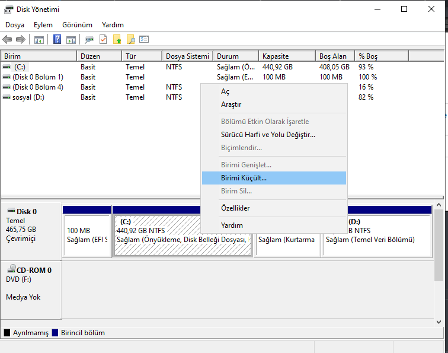The width and height of the screenshot is (448, 353).
Task: Click the 16 % free percentage cell
Action: click(366, 87)
